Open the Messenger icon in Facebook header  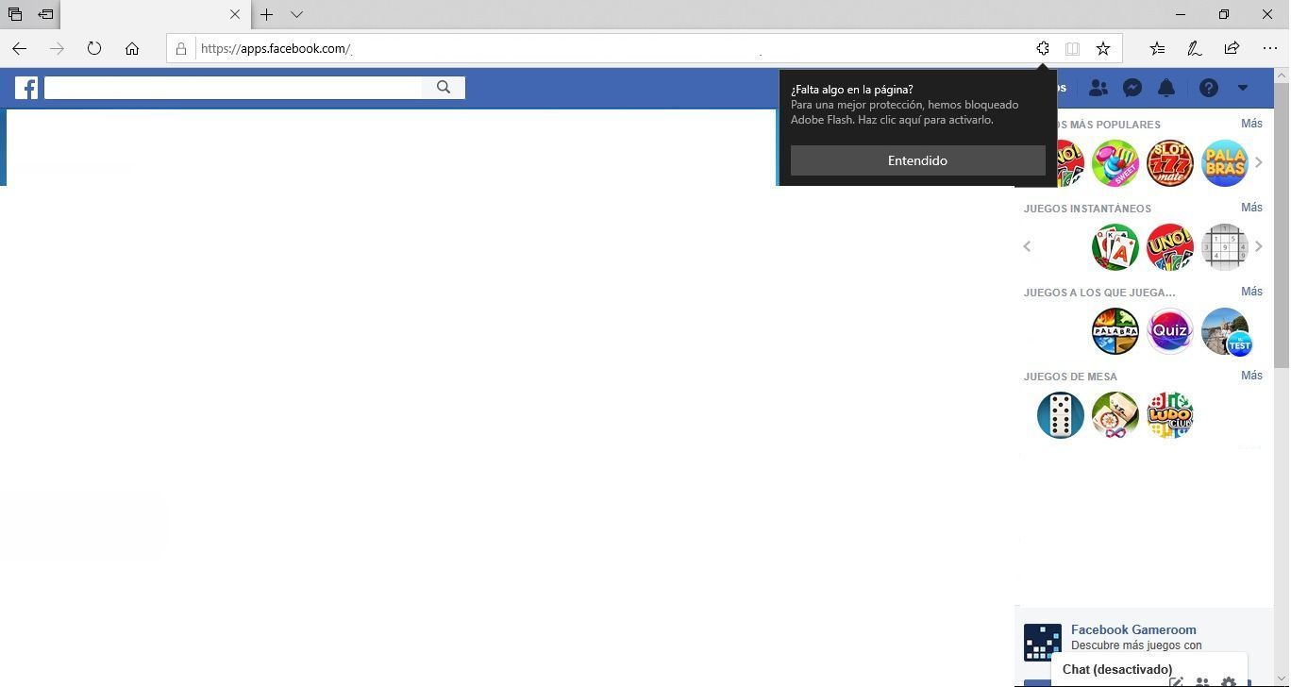1132,88
